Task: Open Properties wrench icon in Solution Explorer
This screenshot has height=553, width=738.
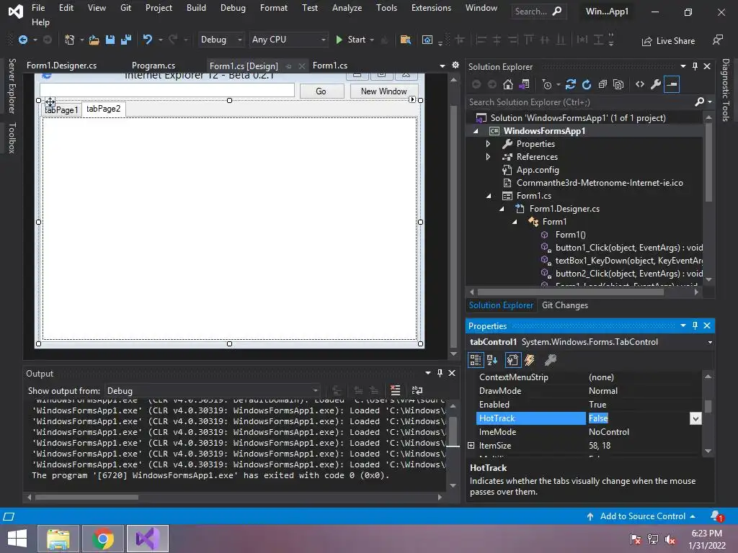Action: (656, 85)
